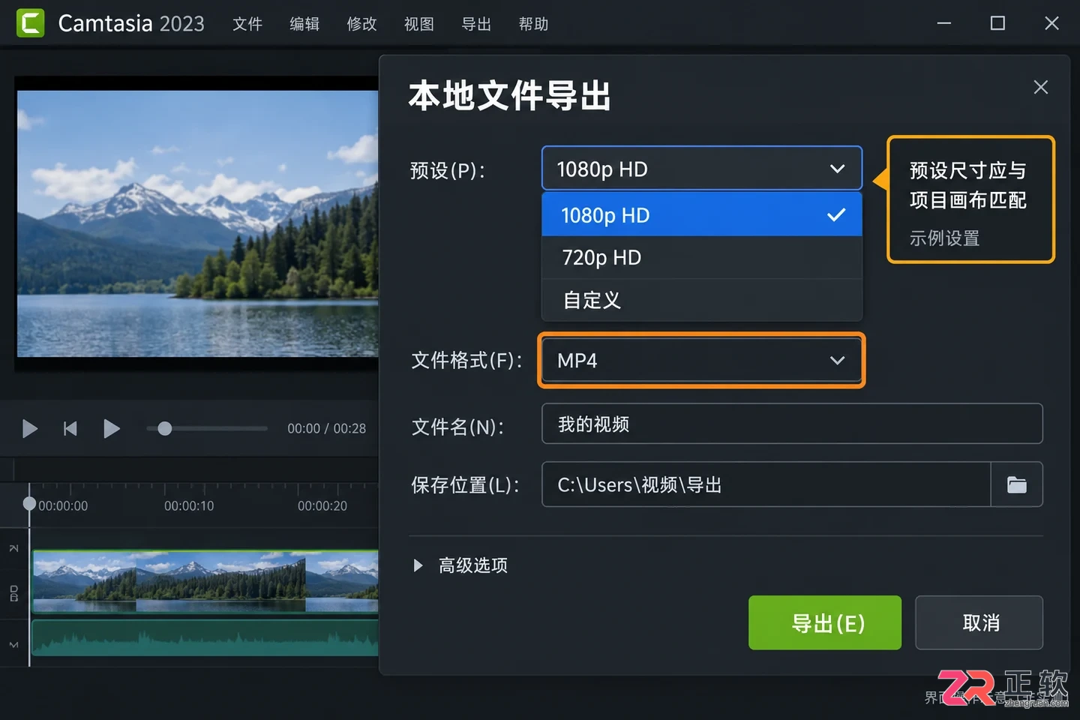Viewport: 1080px width, 720px height.
Task: Click the 00:00 / 00:28 time readout
Action: click(x=326, y=428)
